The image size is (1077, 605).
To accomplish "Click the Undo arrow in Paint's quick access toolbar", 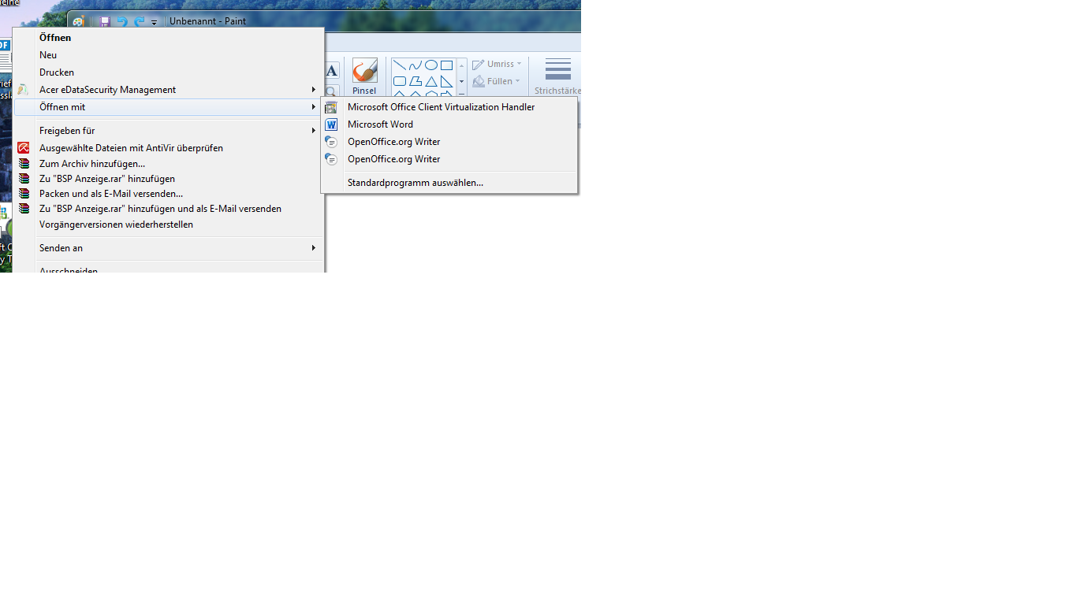I will [x=122, y=22].
